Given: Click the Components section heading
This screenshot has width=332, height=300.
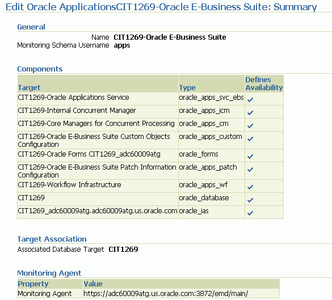Looking at the screenshot, I should coord(40,69).
